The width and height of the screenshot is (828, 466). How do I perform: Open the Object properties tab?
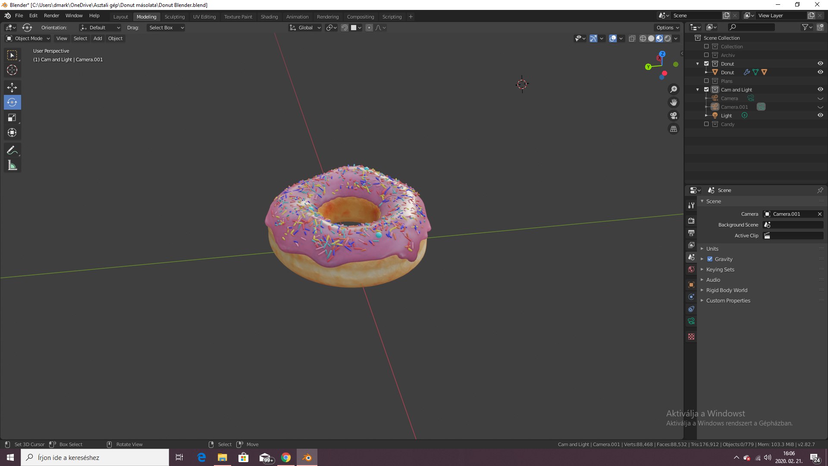(691, 285)
